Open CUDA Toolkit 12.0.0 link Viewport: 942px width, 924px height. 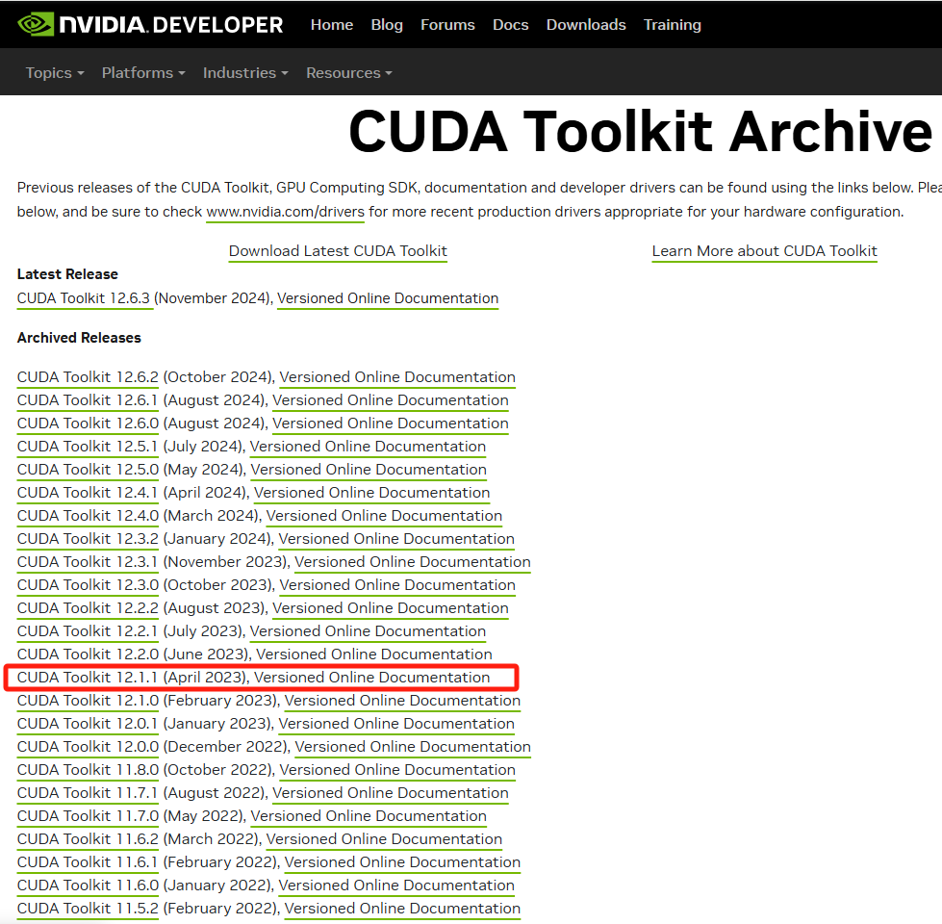88,747
